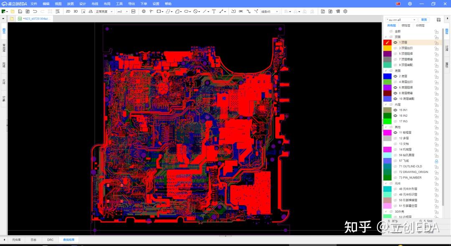Select the differential pair routing tool
Screen dimensions: 451x246
pos(256,12)
